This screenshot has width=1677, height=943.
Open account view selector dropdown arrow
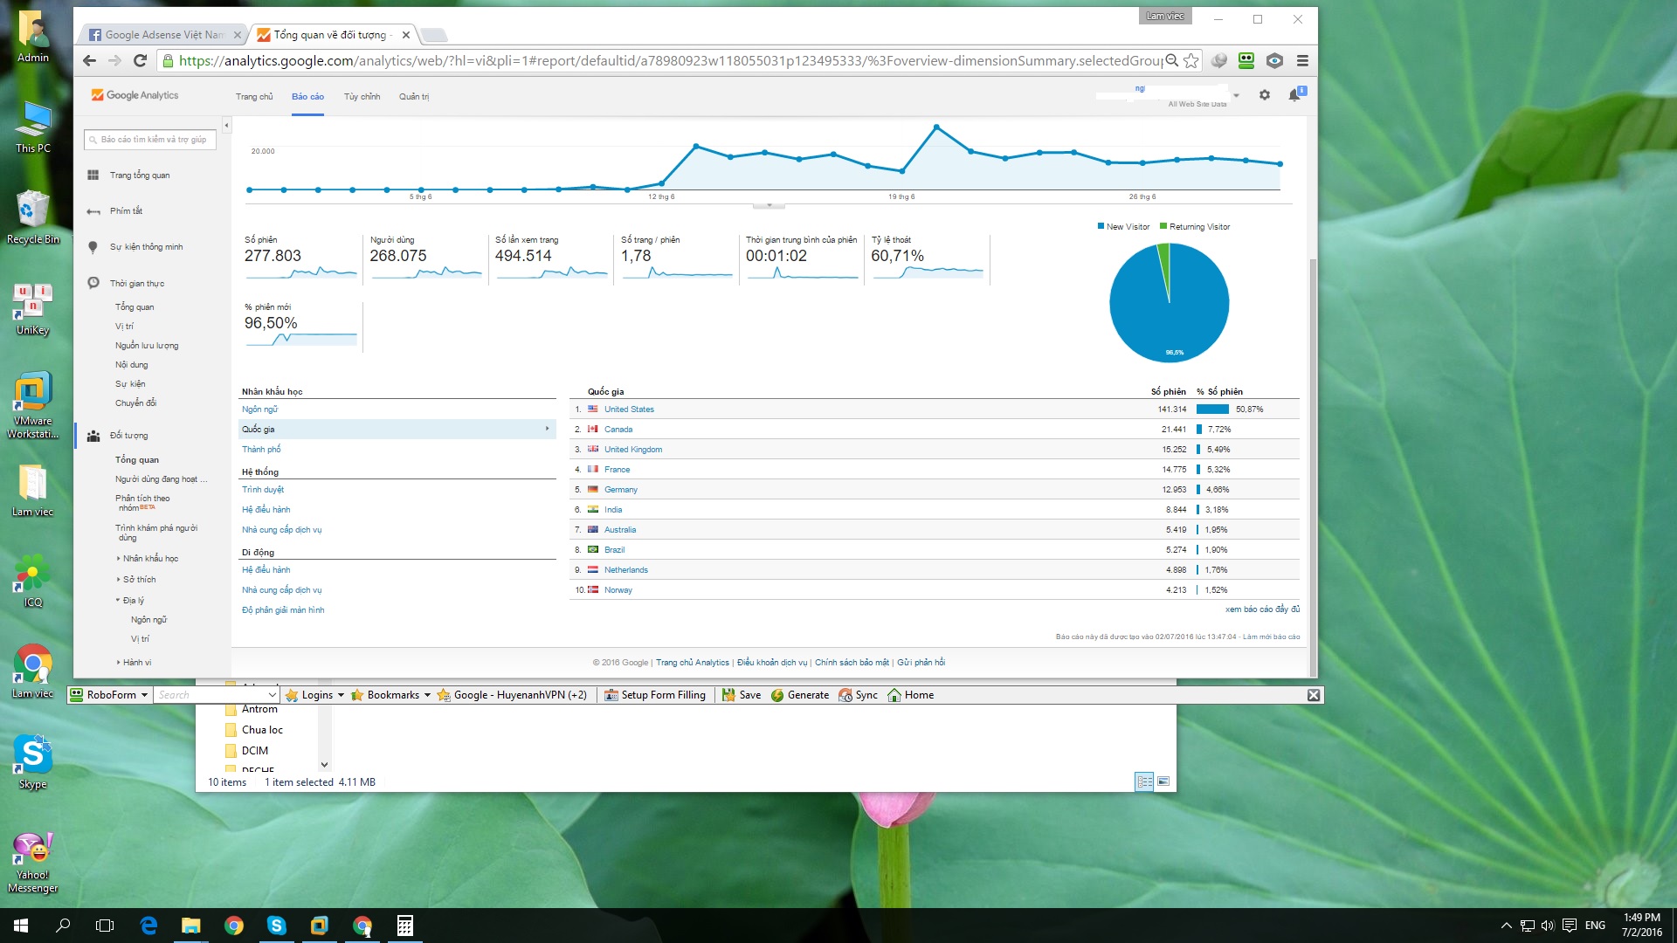tap(1237, 96)
